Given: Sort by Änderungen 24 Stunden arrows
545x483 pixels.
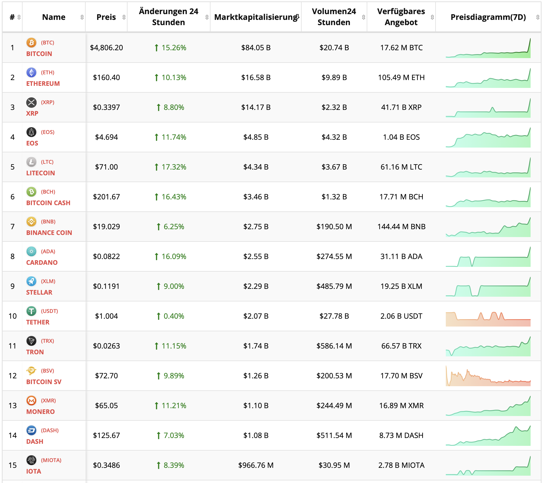Looking at the screenshot, I should click(x=207, y=17).
